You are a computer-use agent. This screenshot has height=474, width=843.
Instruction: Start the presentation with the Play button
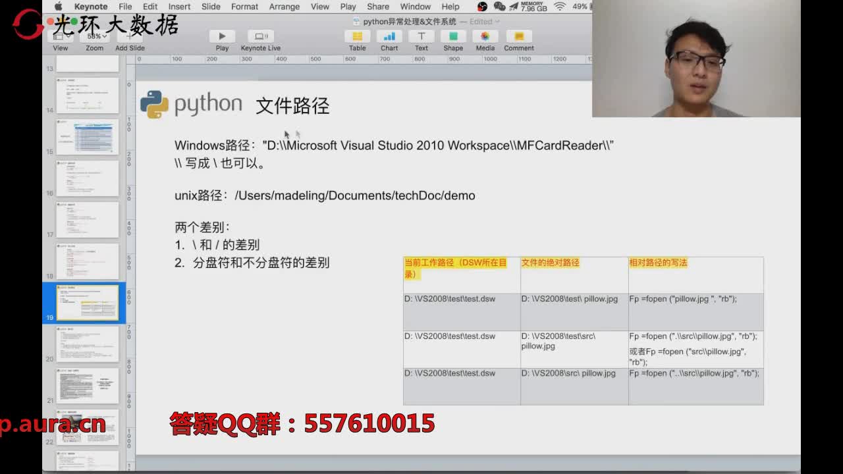pos(222,36)
